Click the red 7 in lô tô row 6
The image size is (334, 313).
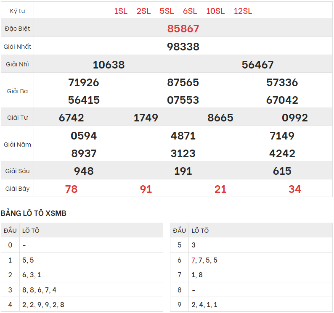pos(193,260)
